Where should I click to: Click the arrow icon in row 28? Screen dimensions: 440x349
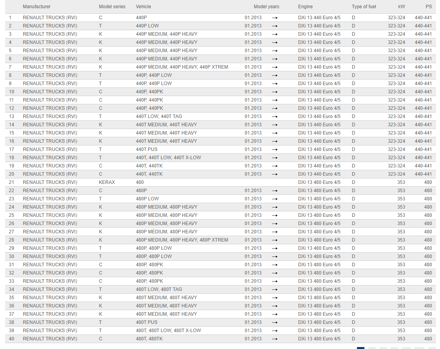click(274, 240)
